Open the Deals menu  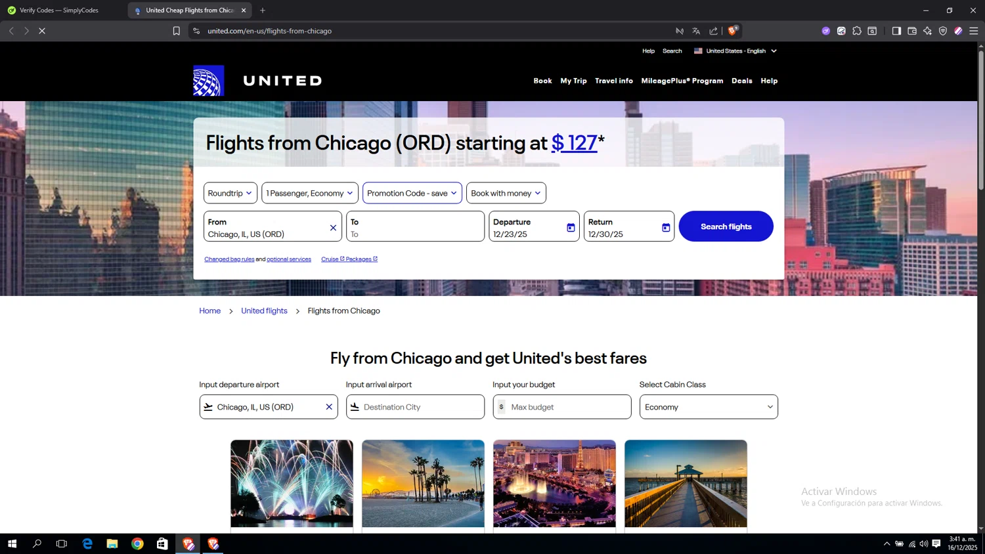pos(742,81)
